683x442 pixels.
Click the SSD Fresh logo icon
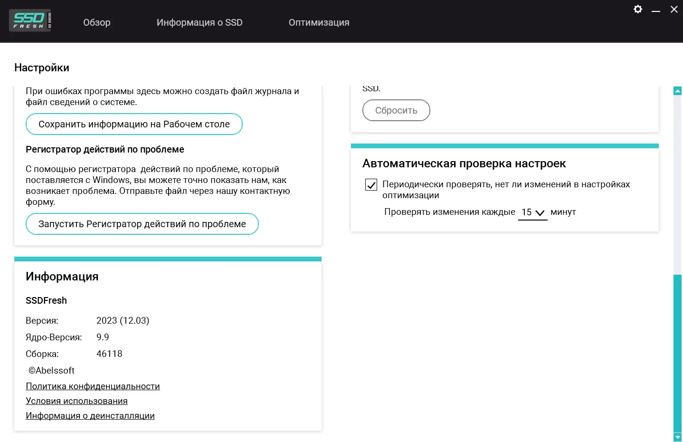click(29, 20)
